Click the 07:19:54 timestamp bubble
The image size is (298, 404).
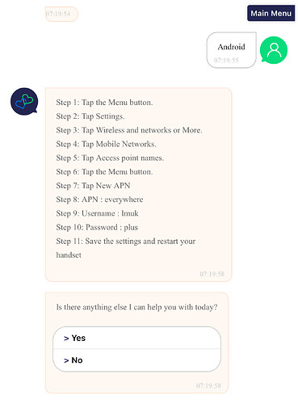(61, 14)
